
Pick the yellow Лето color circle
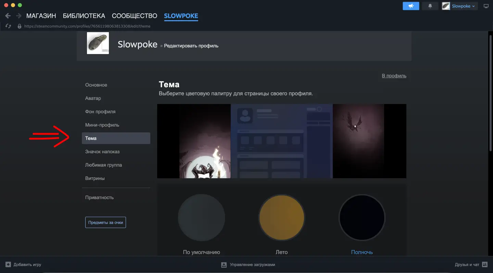[281, 218]
